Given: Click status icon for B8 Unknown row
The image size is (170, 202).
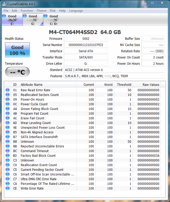Looking at the screenshot, I should pyautogui.click(x=8, y=141).
